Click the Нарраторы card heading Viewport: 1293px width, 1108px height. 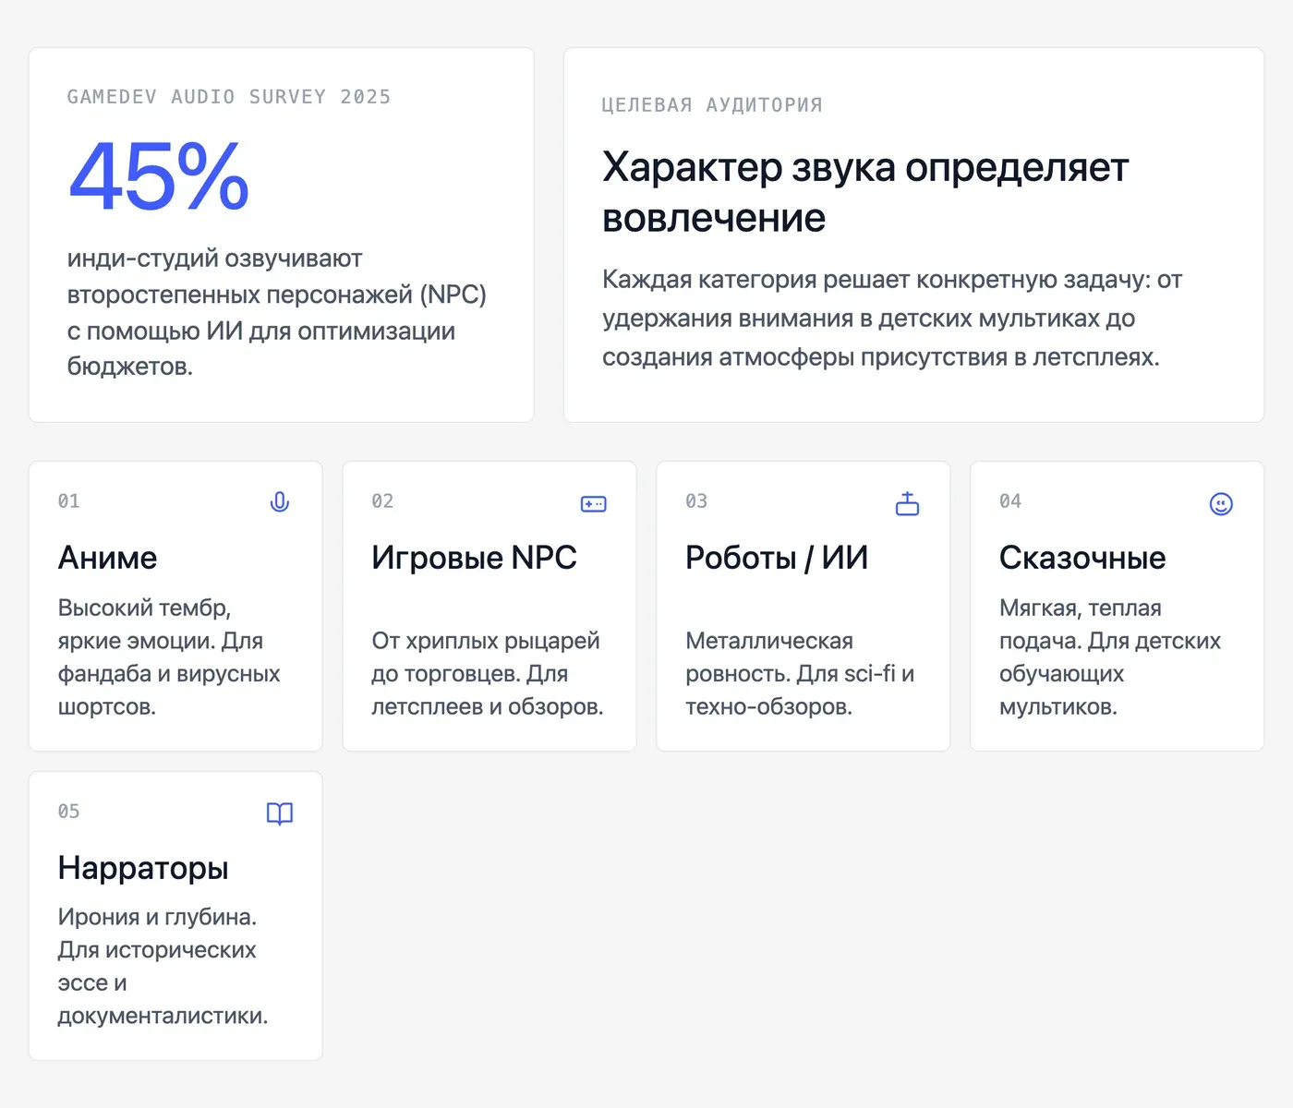143,868
